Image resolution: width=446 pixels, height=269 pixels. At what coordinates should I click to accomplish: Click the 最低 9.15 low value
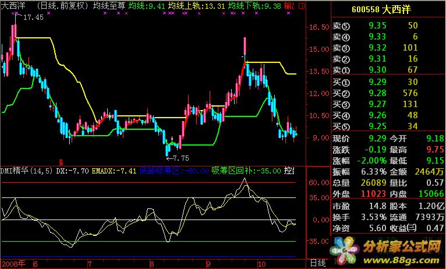[417, 161]
